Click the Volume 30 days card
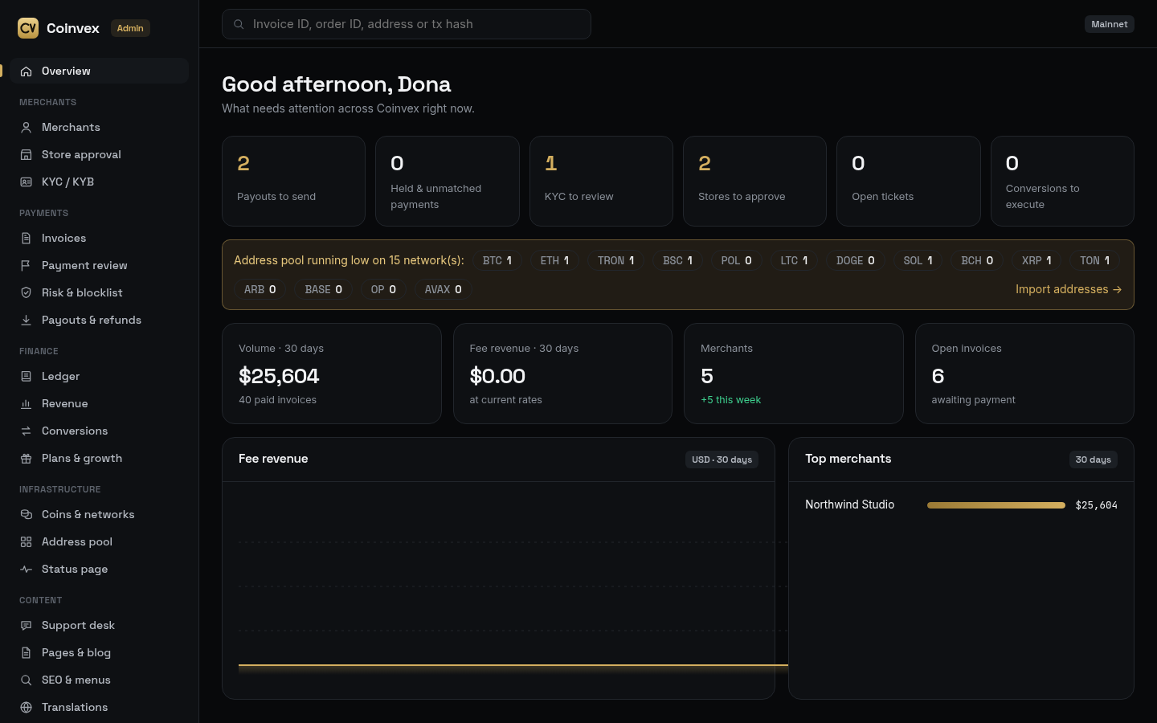Viewport: 1157px width, 723px height. point(332,374)
